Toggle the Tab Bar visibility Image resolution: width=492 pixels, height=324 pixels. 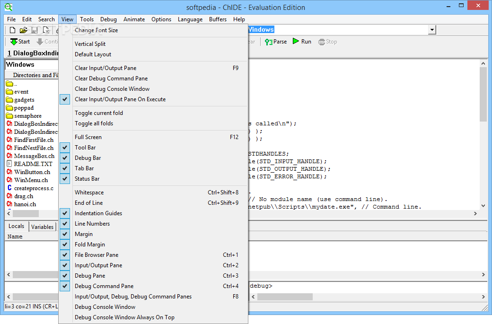point(153,168)
